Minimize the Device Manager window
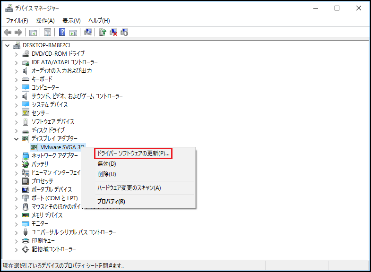This screenshot has width=371, height=272. click(316, 8)
